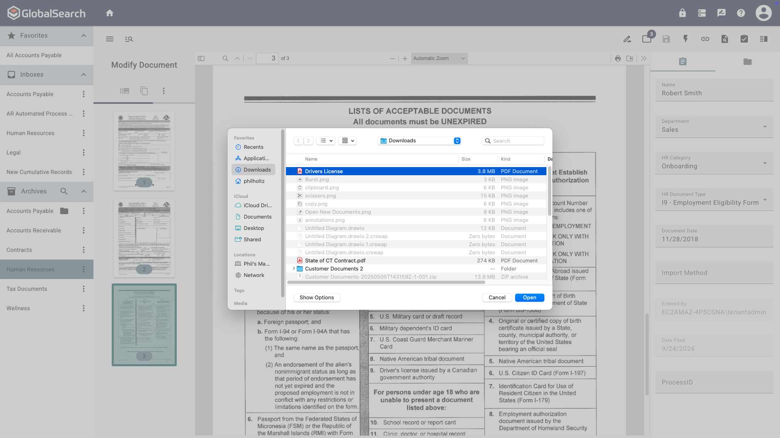Viewport: 780px width, 438px height.
Task: Select the page 2 thumbnail
Action: [144, 238]
